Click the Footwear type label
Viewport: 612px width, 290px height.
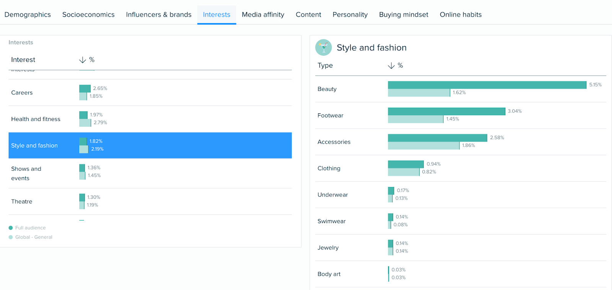330,115
